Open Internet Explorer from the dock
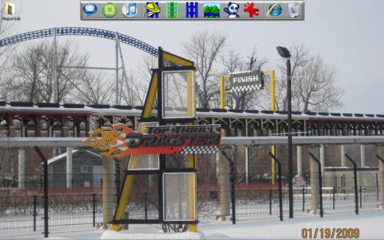 274,10
